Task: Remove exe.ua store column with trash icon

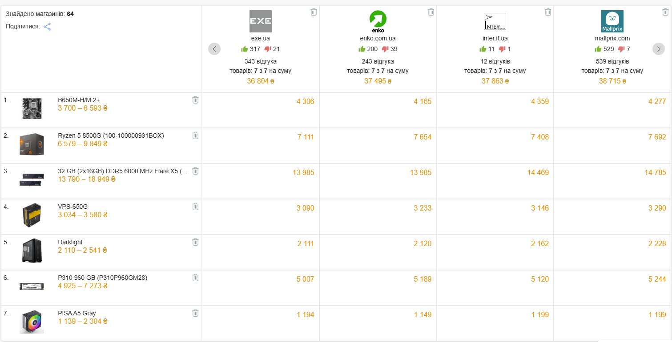Action: 314,12
